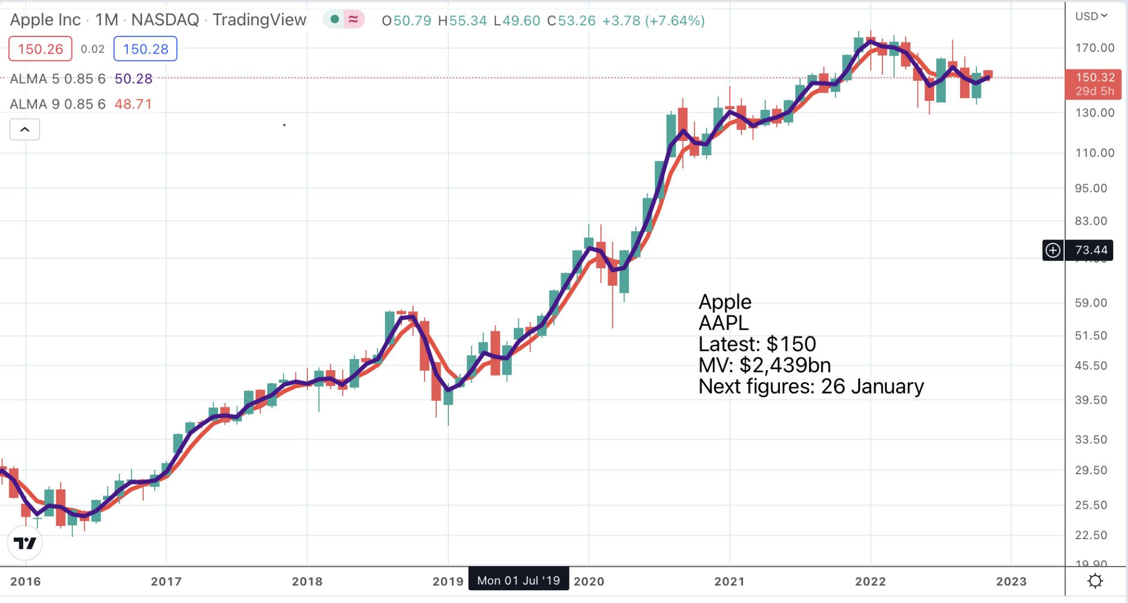
Task: Select the ALMA 5 0.85 6 indicator legend
Action: 58,79
